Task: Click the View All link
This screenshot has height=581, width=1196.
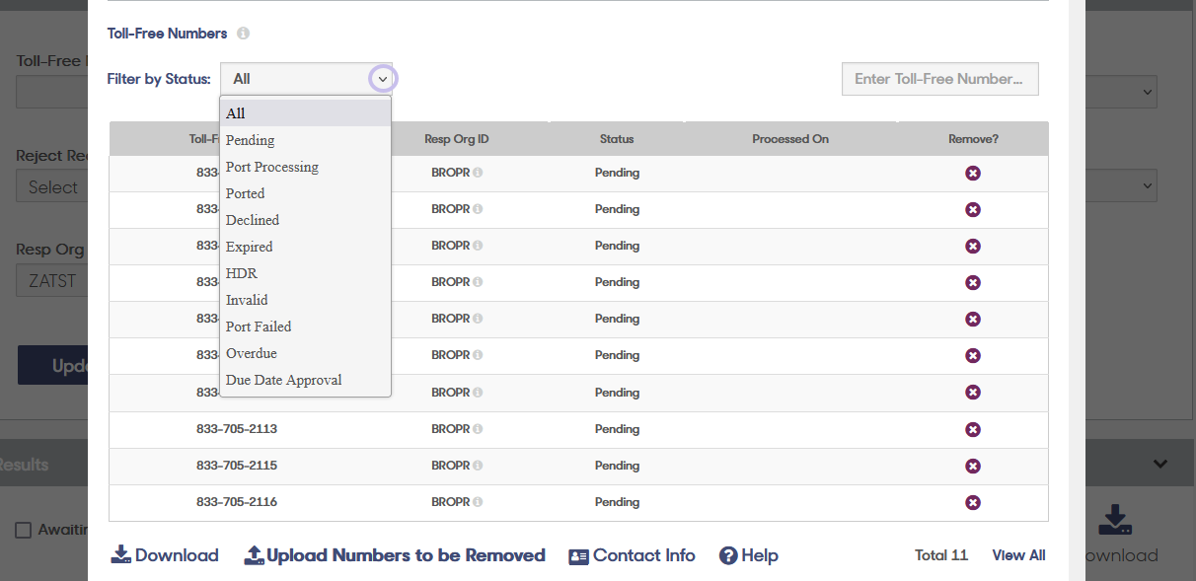Action: click(x=1017, y=554)
